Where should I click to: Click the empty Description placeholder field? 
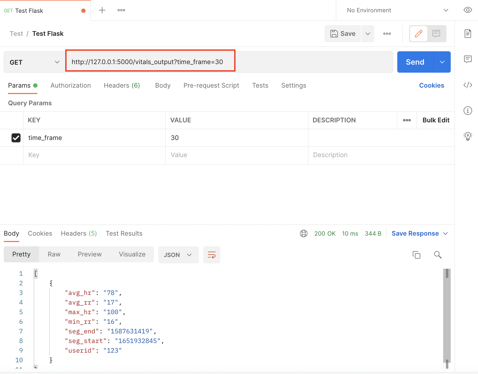pyautogui.click(x=381, y=155)
